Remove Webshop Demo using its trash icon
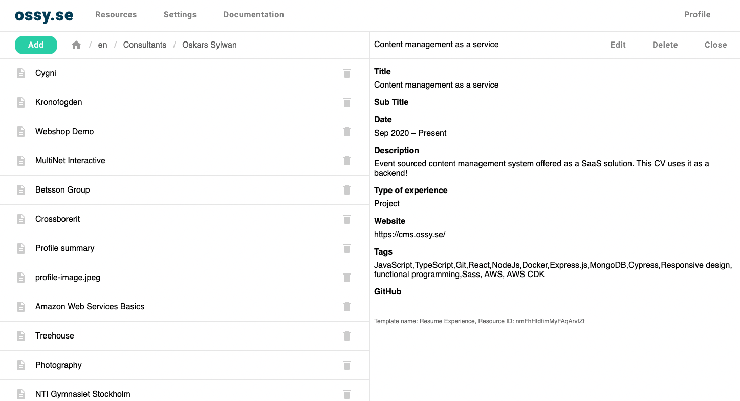Screen dimensions: 740x401 pos(347,132)
